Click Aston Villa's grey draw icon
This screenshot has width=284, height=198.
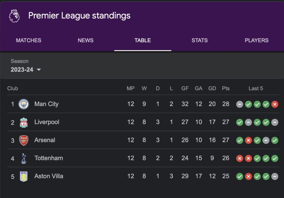pyautogui.click(x=275, y=176)
